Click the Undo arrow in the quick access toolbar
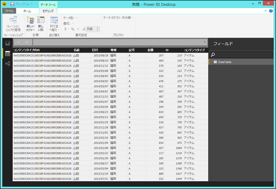This screenshot has height=189, width=276. coord(18,4)
